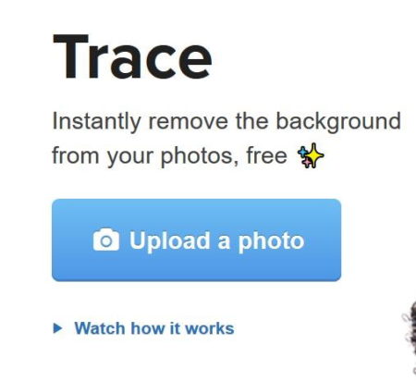
Task: Click the word 'Watch' in the blue link
Action: [x=100, y=328]
